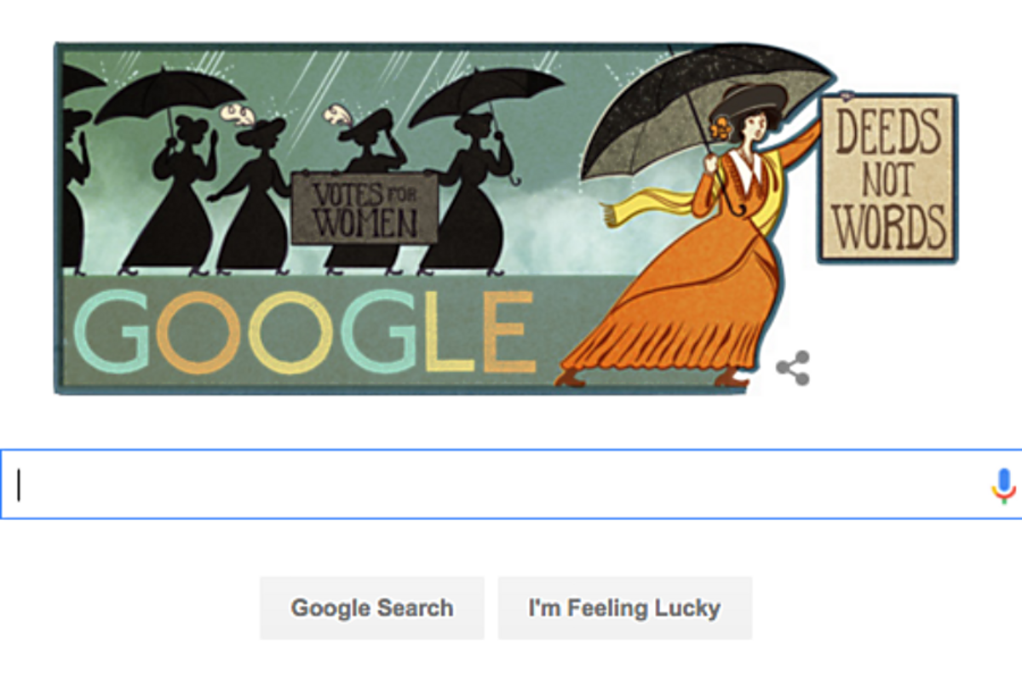1022x681 pixels.
Task: Click the Votes for Women banner
Action: (x=365, y=208)
